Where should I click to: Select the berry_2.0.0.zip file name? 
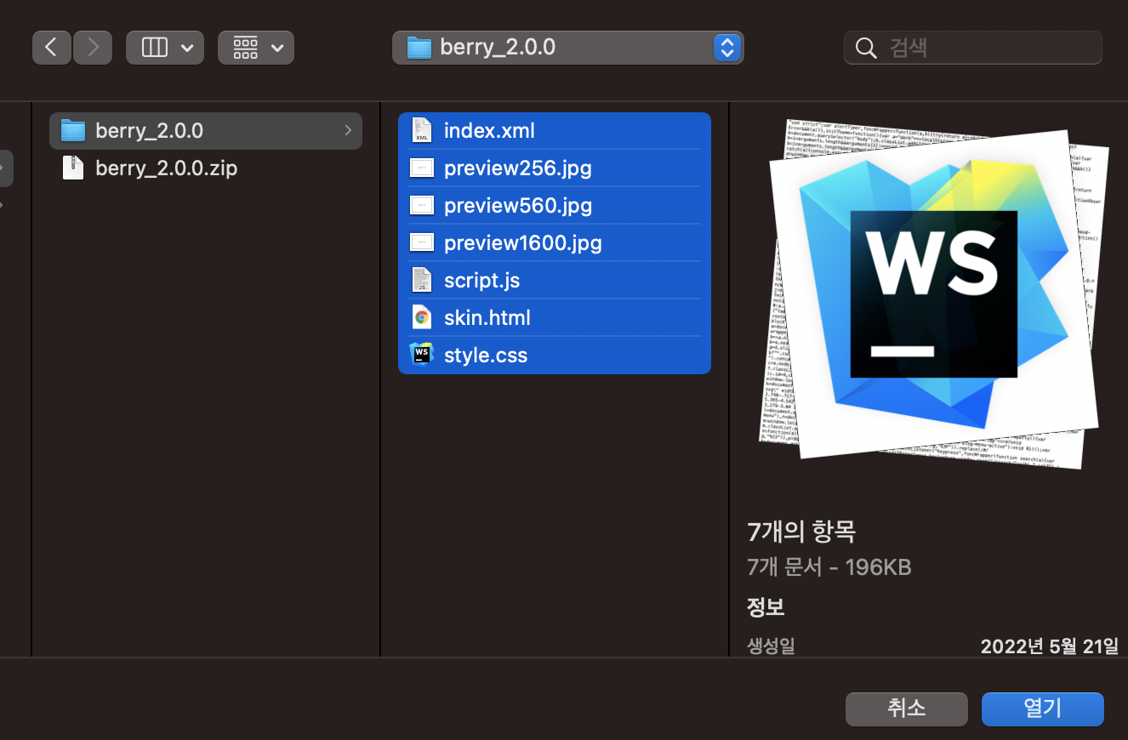coord(167,168)
